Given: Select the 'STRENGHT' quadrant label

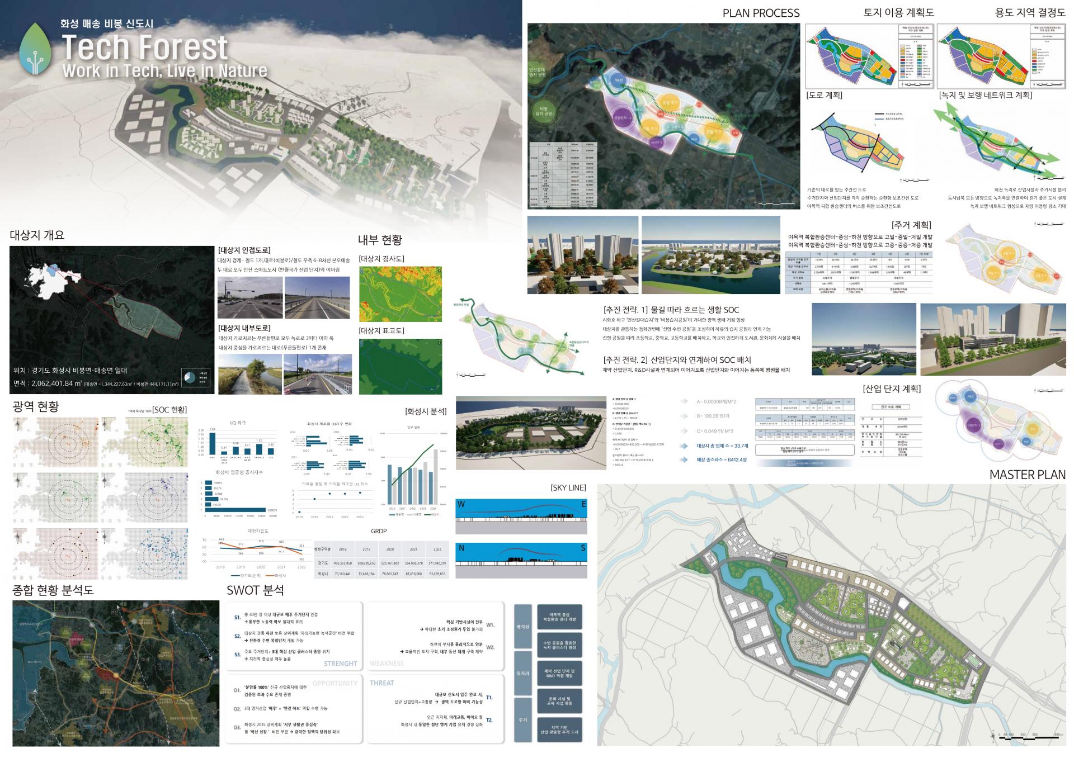Looking at the screenshot, I should [340, 664].
